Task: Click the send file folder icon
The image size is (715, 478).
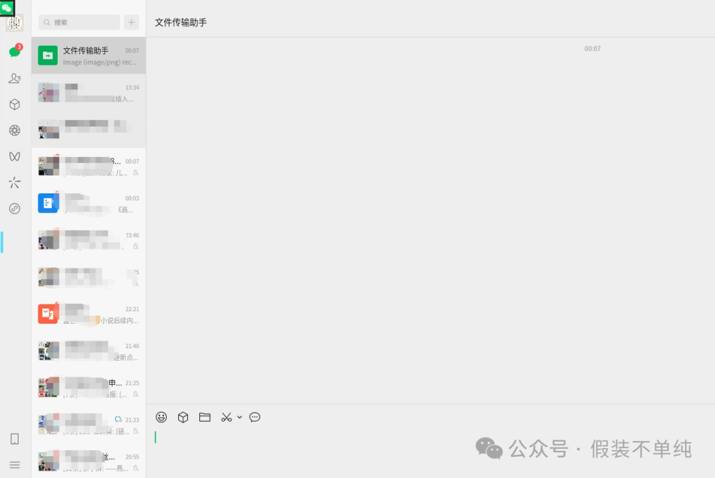Action: pyautogui.click(x=205, y=417)
